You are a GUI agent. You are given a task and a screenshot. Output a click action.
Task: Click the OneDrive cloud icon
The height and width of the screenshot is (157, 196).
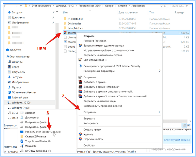[x=8, y=50]
